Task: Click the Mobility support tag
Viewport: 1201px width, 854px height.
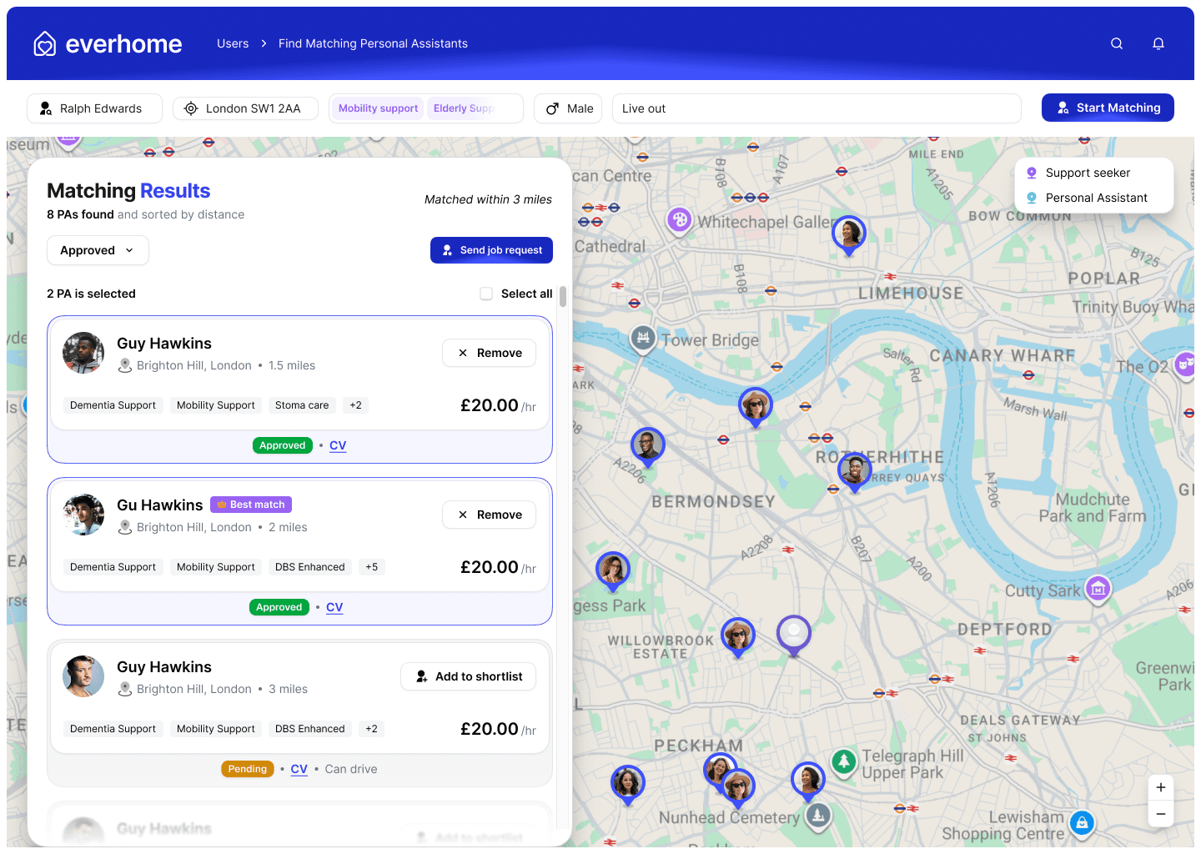Action: click(378, 108)
